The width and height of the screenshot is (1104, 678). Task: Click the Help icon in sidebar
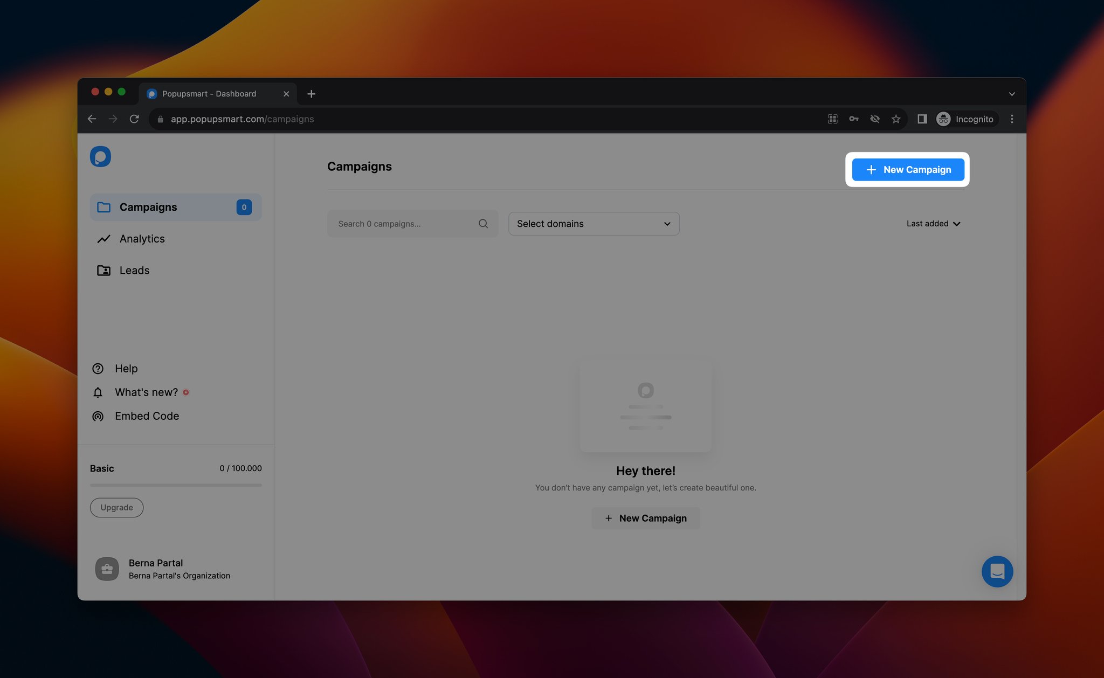pyautogui.click(x=98, y=369)
